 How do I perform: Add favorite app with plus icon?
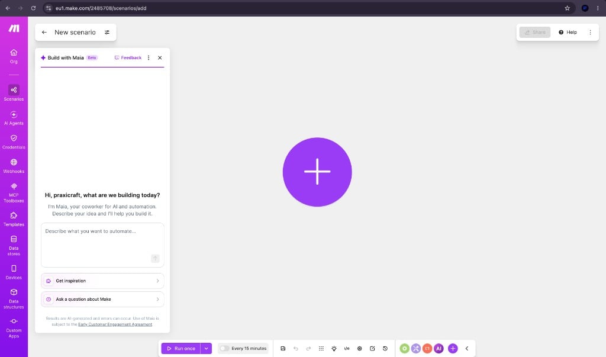point(453,348)
